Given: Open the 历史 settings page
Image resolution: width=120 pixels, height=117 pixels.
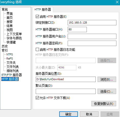Looking at the screenshot, I should coord(5,46).
